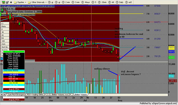Click the plus add icon

coord(11,2)
